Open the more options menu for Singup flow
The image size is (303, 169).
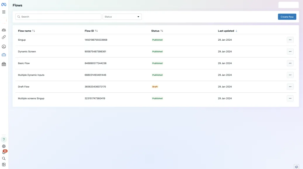coord(290,40)
